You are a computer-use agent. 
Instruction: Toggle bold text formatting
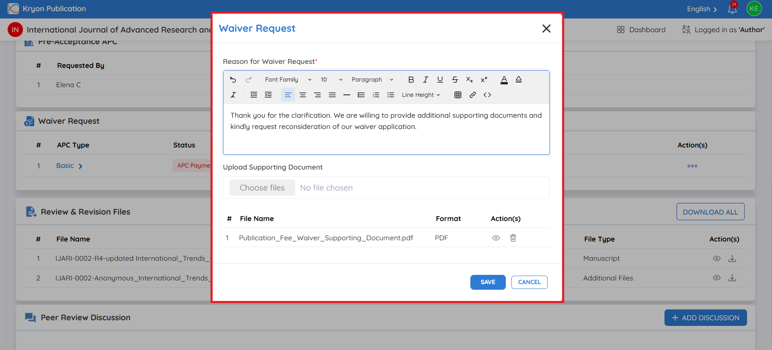pos(411,80)
